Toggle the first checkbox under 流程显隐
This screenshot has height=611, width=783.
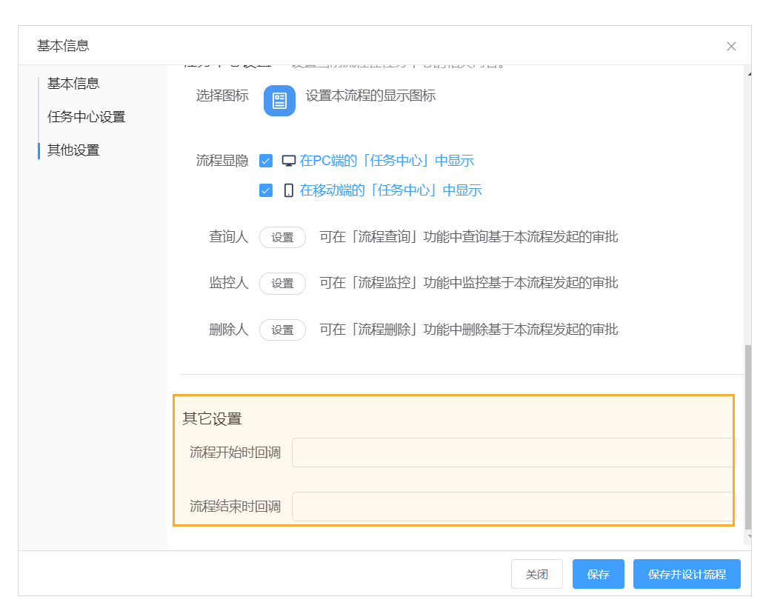point(265,160)
